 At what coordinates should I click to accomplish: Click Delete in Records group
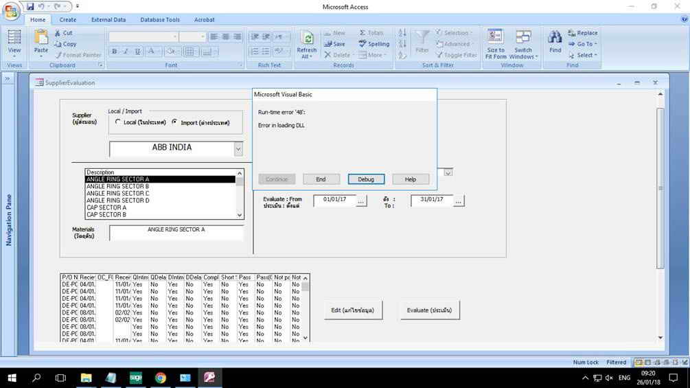point(337,55)
